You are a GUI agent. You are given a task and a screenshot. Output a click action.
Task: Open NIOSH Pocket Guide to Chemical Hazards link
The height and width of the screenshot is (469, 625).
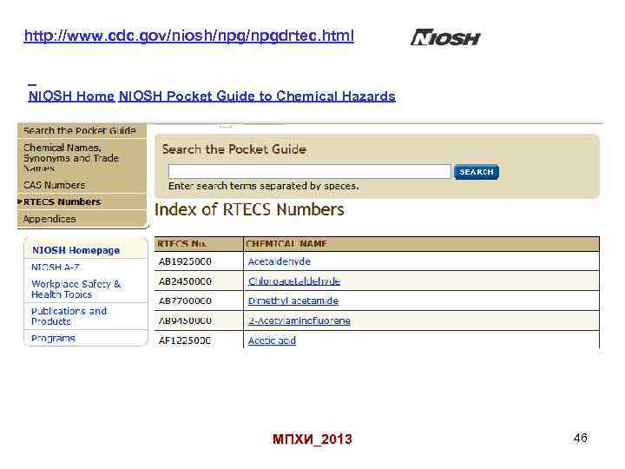click(257, 96)
